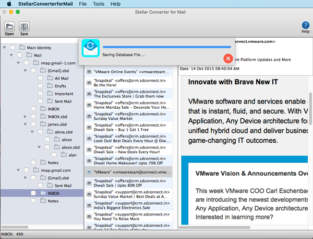Image resolution: width=313 pixels, height=239 pixels.
Task: Click the preview pane vertical scrollbar
Action: [310, 109]
